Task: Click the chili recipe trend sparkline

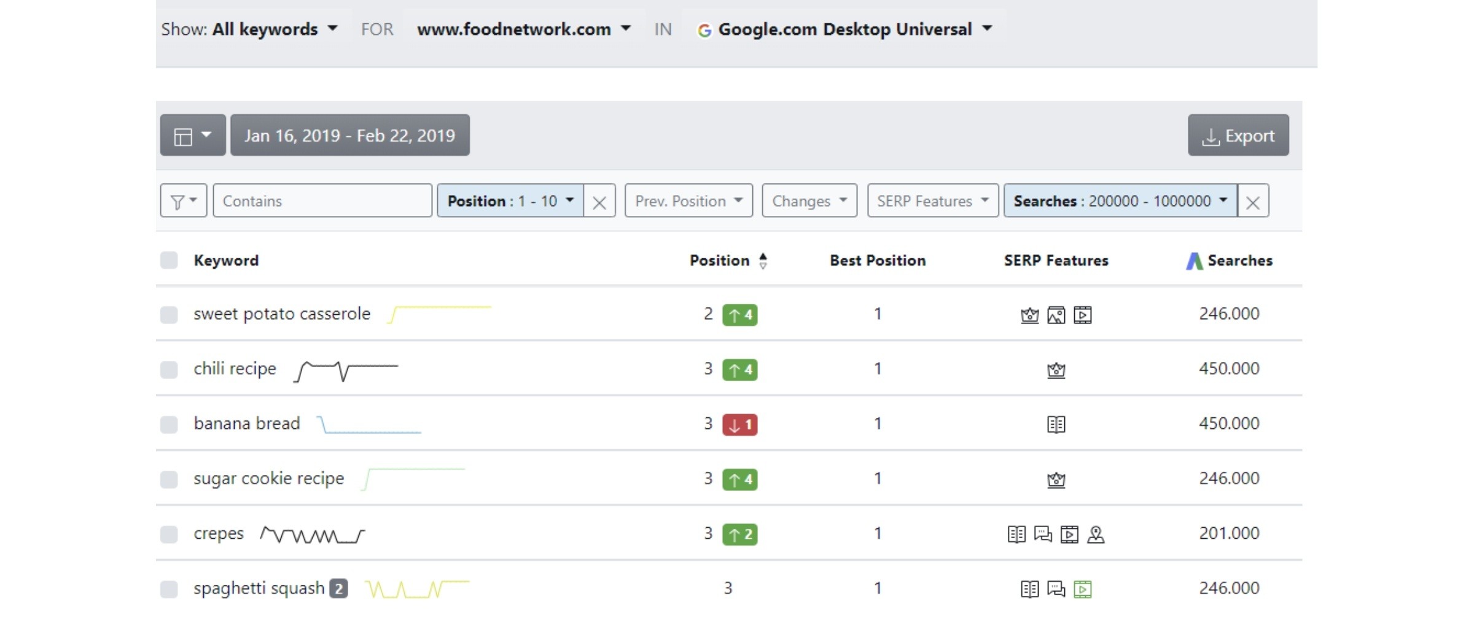Action: pyautogui.click(x=346, y=371)
